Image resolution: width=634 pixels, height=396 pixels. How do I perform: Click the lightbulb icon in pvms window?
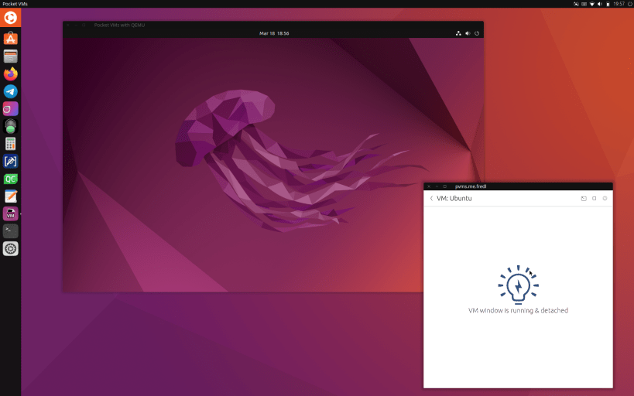pos(519,285)
